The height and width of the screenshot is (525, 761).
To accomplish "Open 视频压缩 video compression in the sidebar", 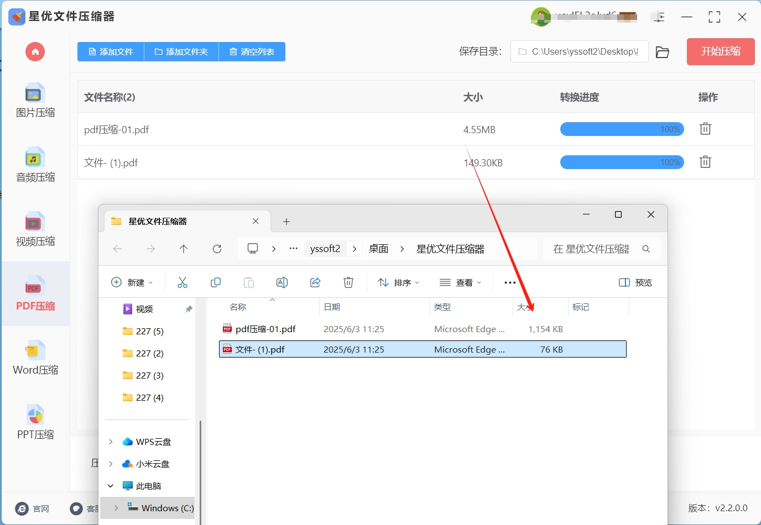I will tap(35, 229).
